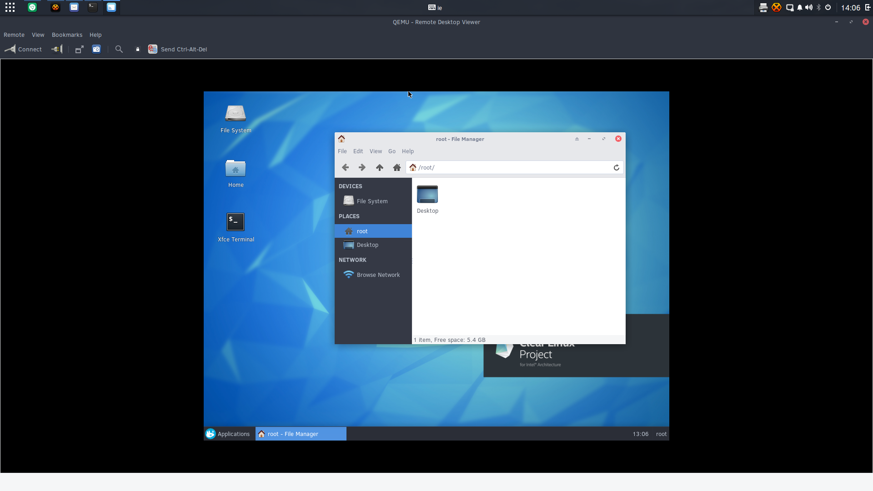Open the viewer's Help menu

coord(95,35)
